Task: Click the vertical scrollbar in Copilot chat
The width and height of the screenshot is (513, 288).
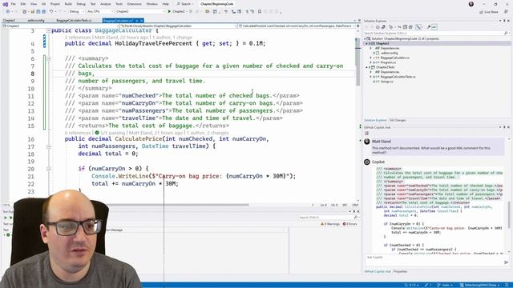Action: (509, 215)
